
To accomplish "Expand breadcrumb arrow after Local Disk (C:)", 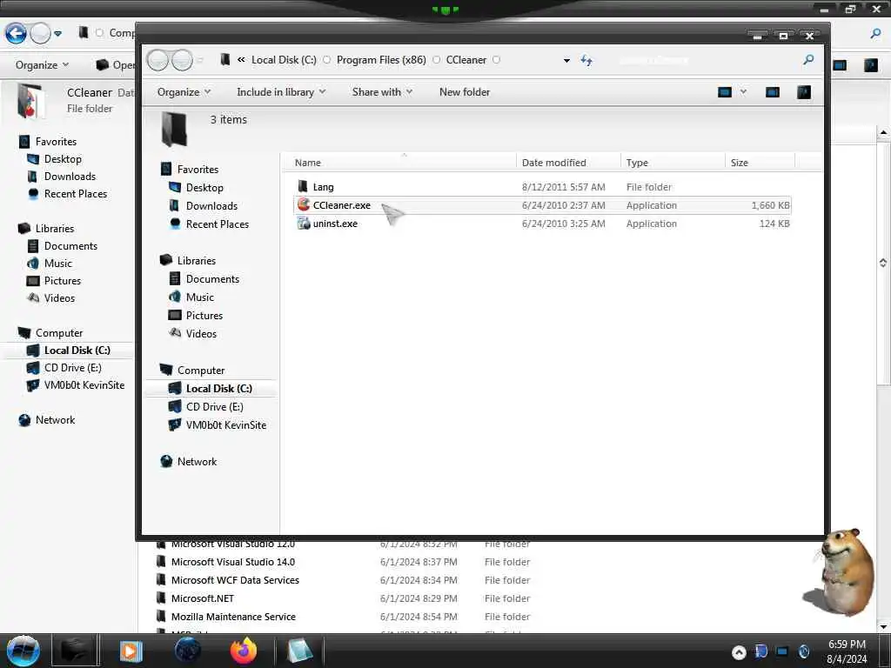I will tap(326, 60).
